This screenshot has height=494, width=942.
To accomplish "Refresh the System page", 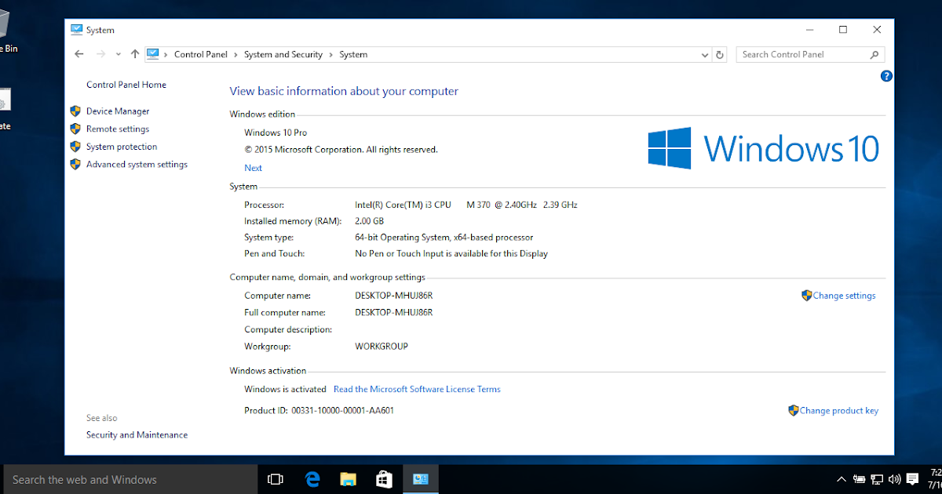I will click(720, 55).
